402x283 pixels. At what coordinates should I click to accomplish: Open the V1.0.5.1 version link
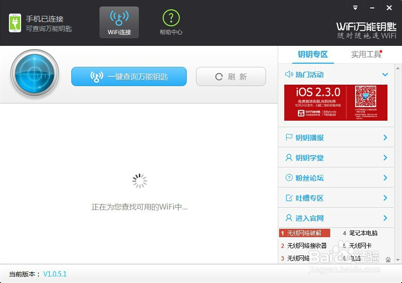point(55,275)
